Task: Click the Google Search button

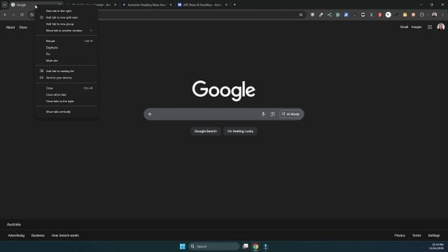Action: click(x=205, y=131)
